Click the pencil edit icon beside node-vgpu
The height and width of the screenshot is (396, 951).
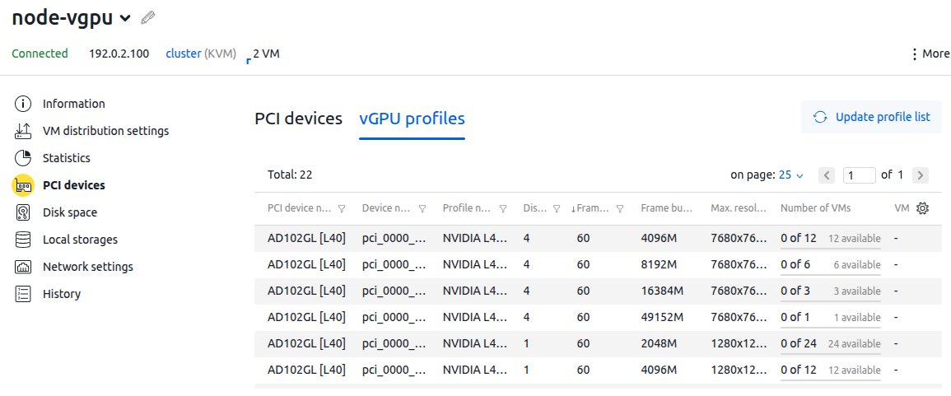[148, 17]
